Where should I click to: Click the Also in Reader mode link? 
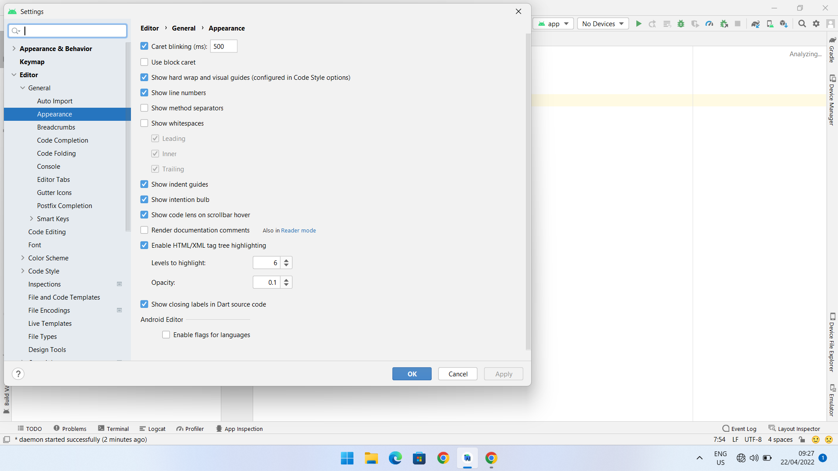298,230
